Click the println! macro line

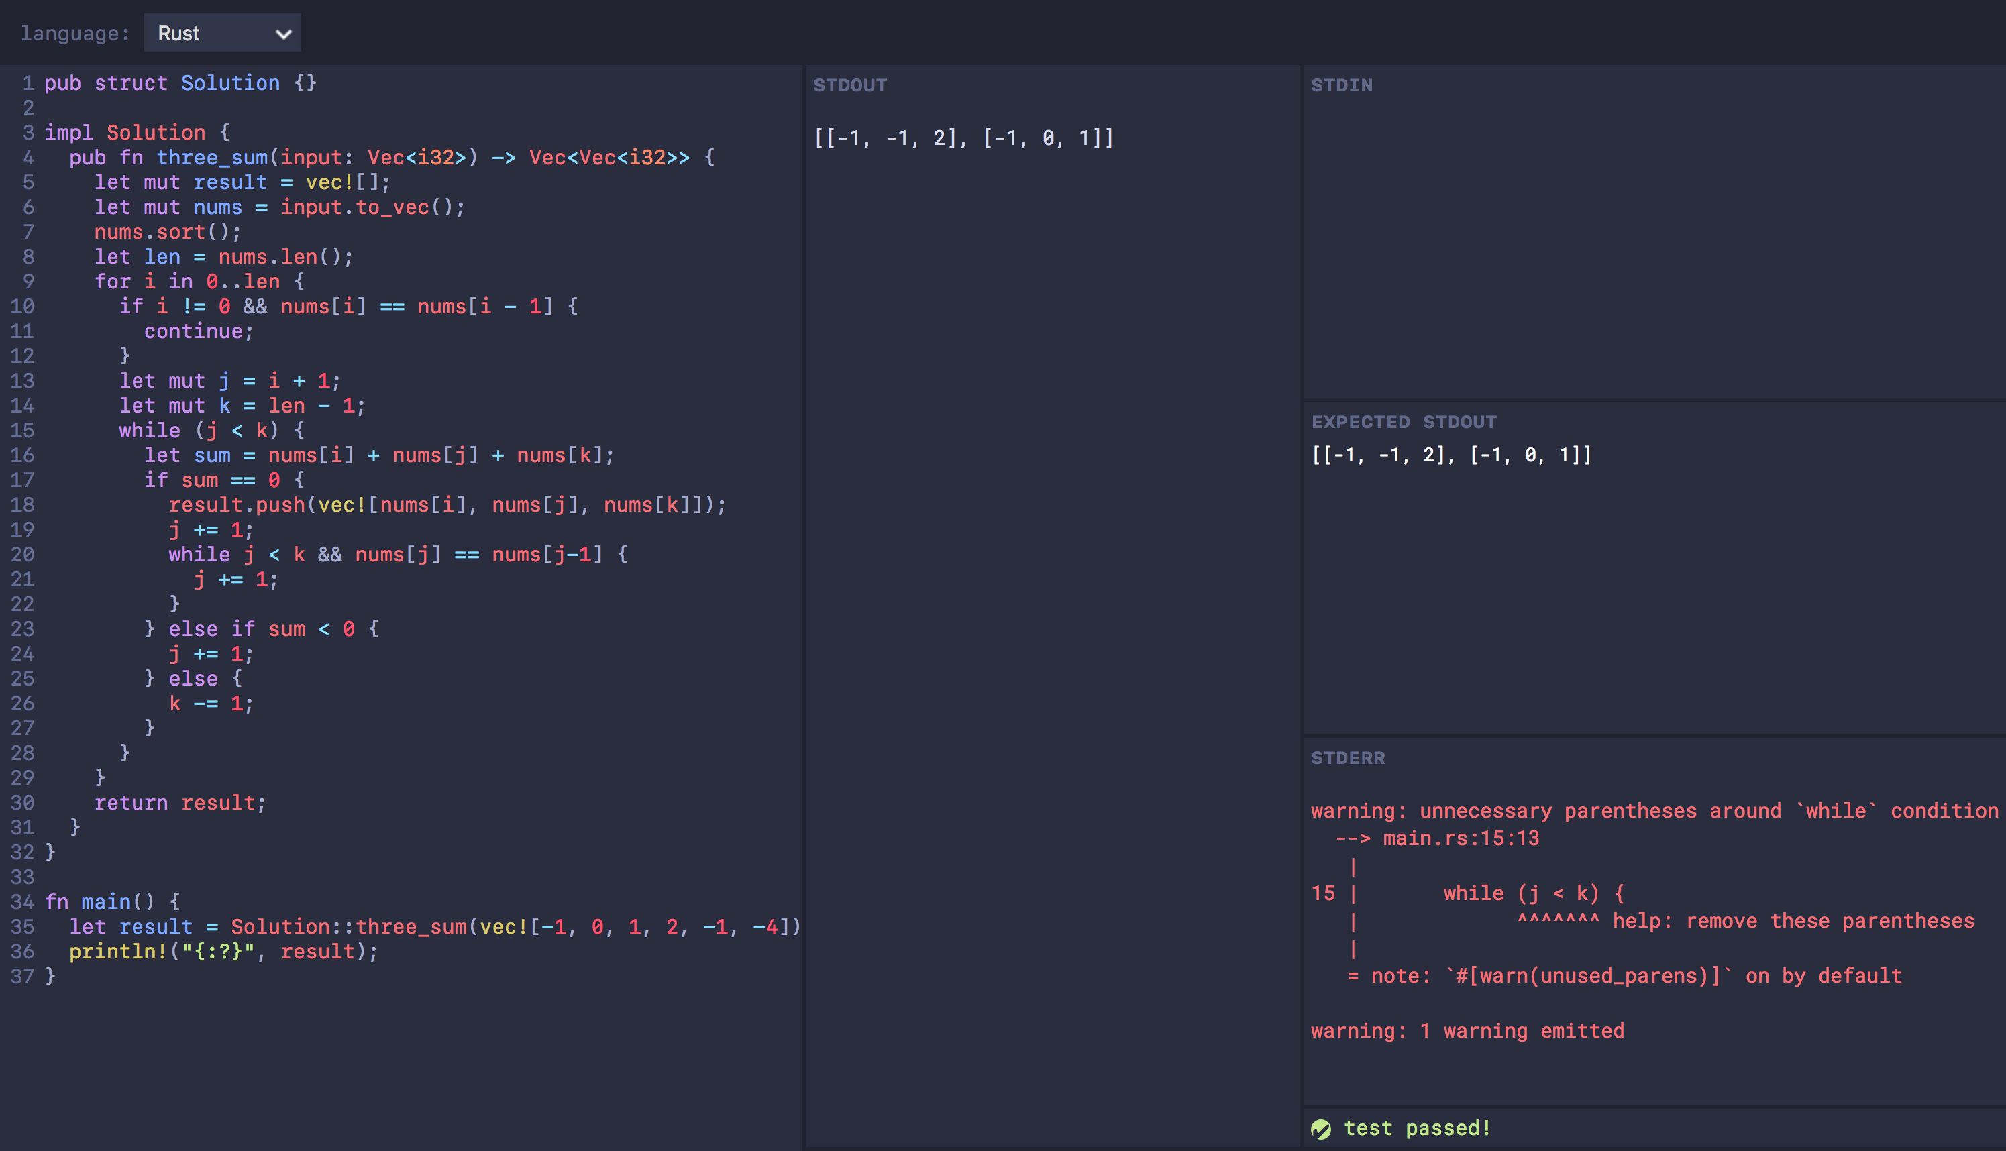pyautogui.click(x=223, y=952)
